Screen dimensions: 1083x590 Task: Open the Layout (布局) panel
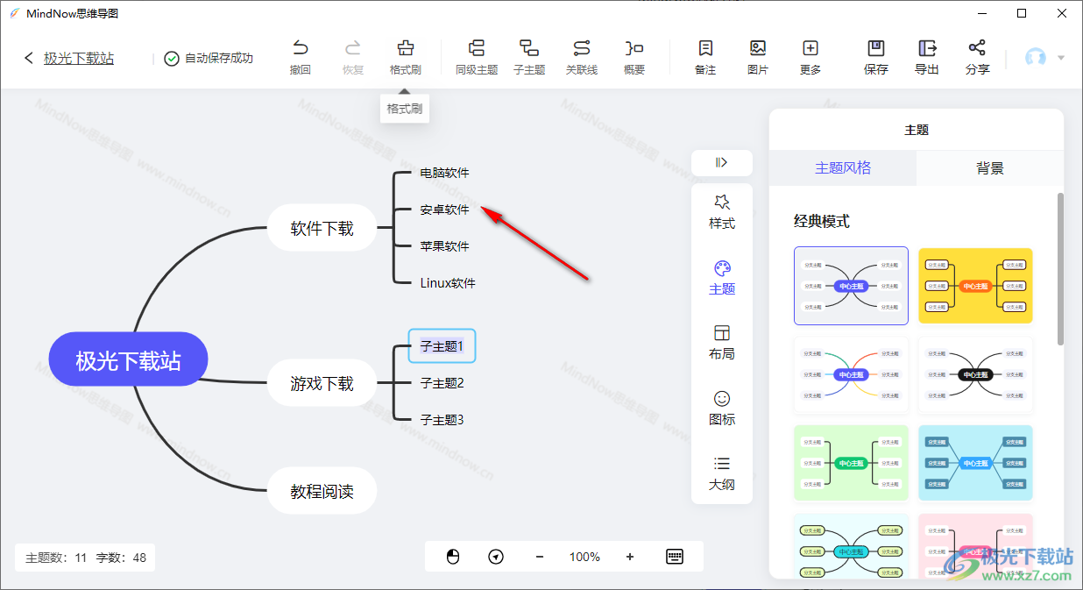pyautogui.click(x=722, y=343)
